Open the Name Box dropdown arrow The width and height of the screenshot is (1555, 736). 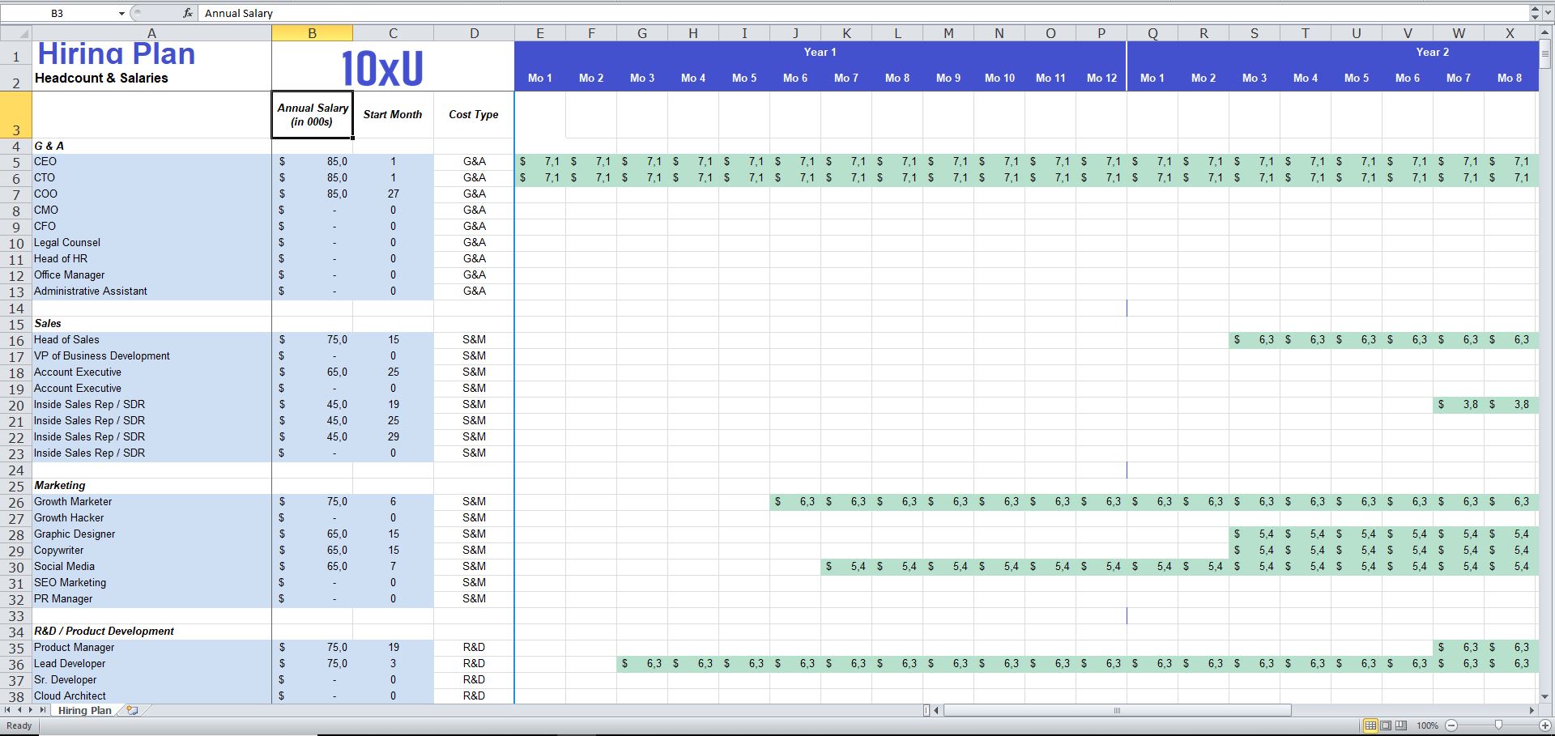121,13
